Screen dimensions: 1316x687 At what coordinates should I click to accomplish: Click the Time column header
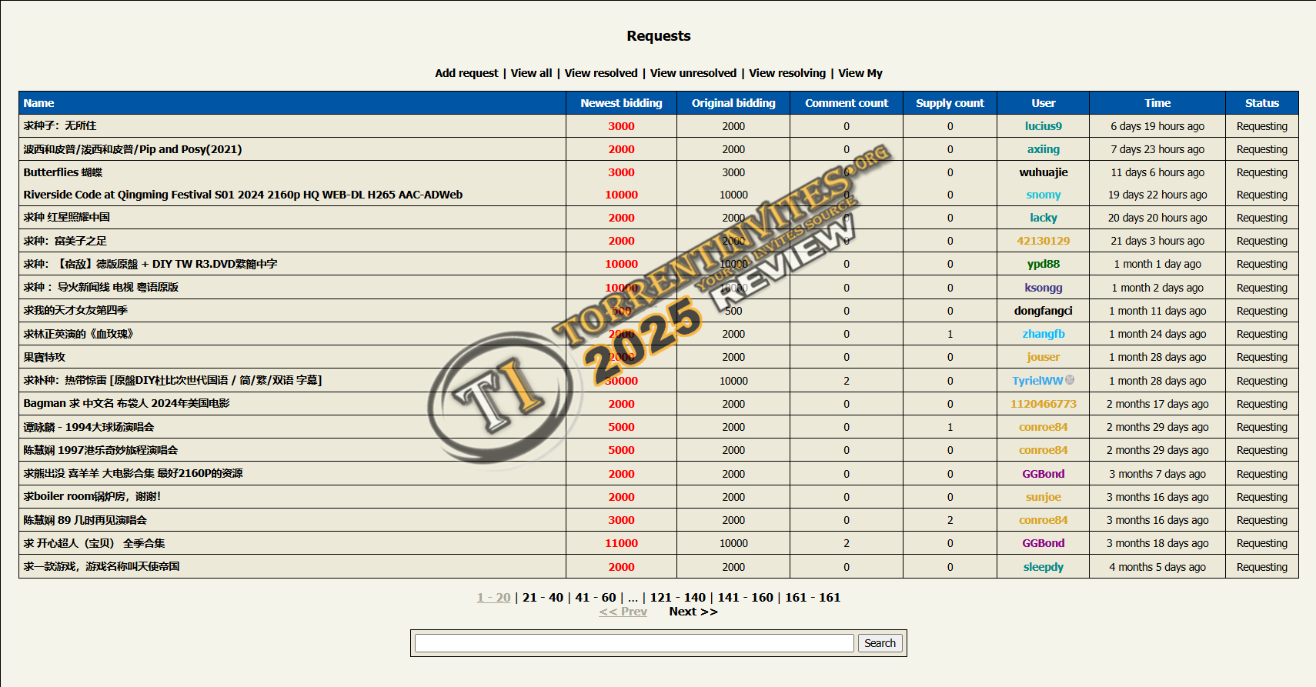click(1157, 103)
